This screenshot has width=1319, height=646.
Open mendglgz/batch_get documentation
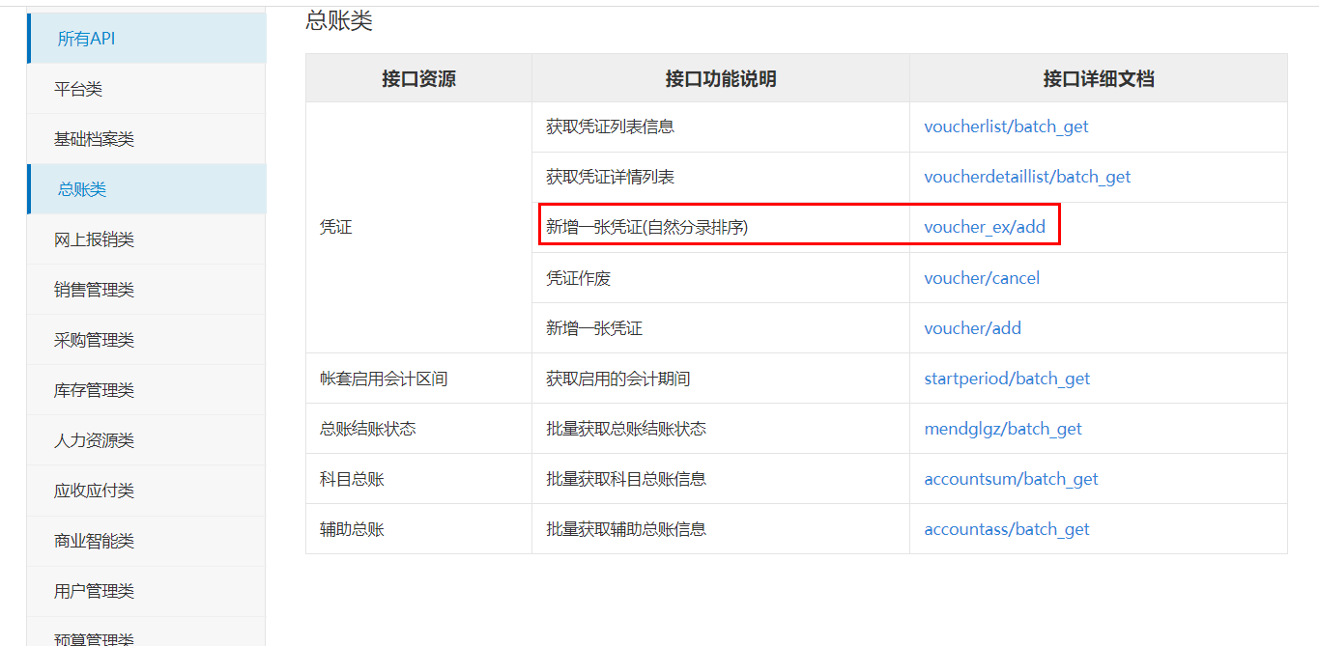1003,429
